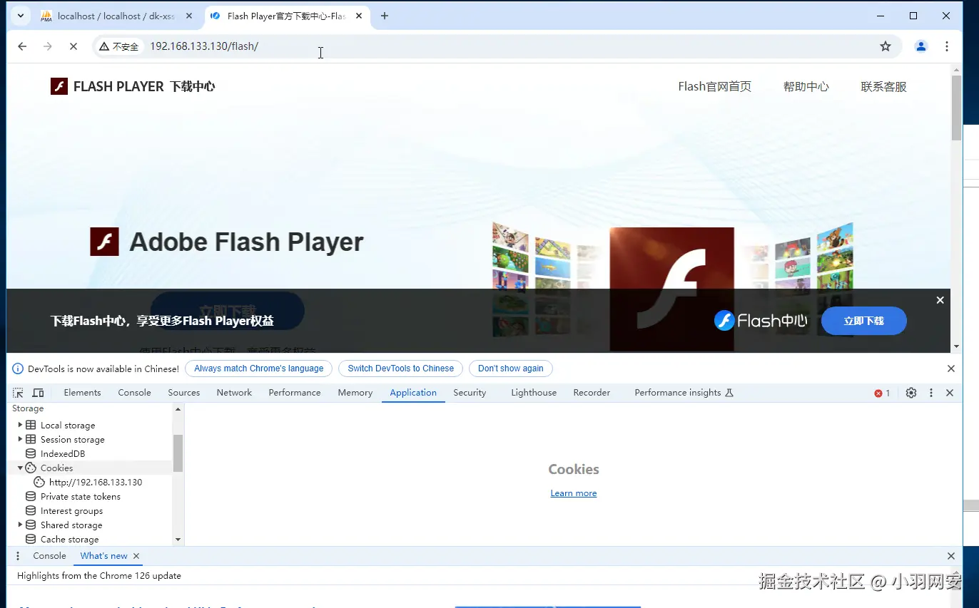Close the localhost phpMyAdmin tab
This screenshot has width=979, height=608.
189,16
